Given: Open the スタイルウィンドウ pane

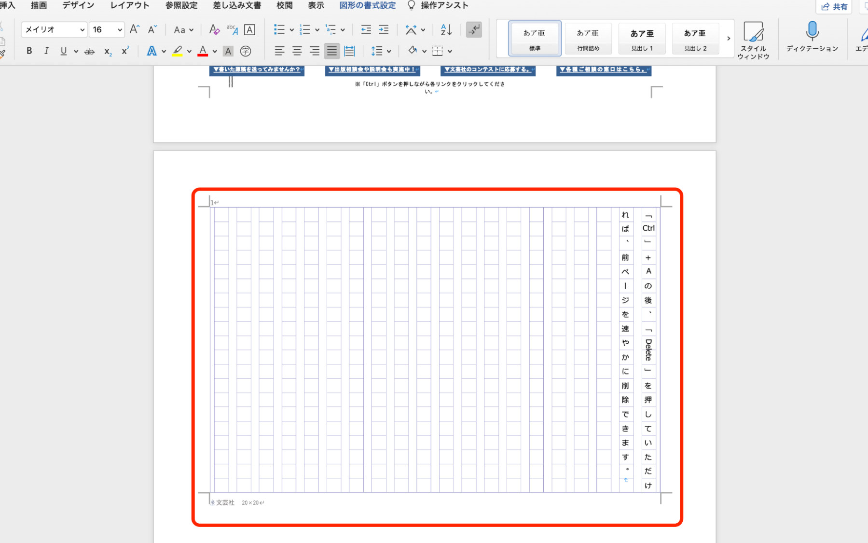Looking at the screenshot, I should point(754,39).
